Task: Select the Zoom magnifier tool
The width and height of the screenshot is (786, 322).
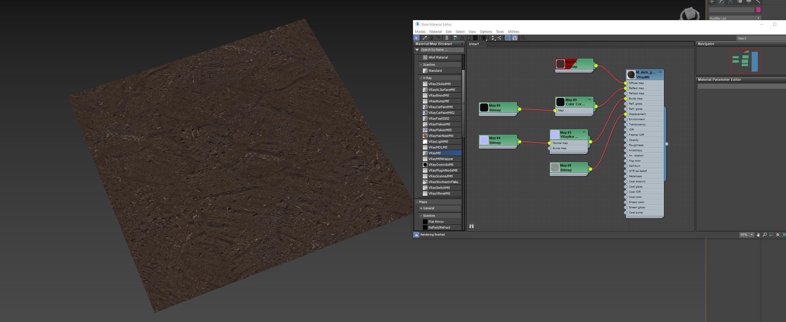Action: point(765,235)
